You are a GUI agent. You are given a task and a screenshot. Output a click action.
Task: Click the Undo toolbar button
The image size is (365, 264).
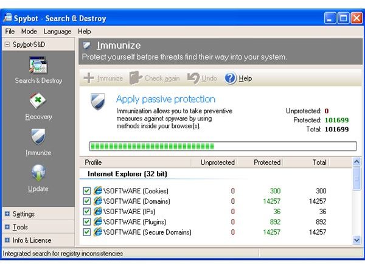(x=202, y=78)
